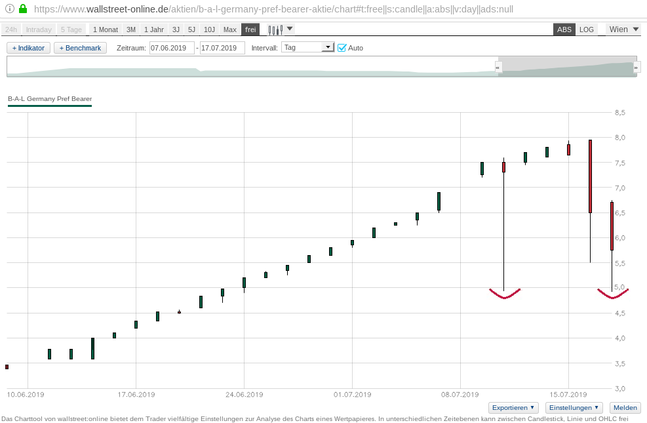Expand the chart type dropdown arrow
This screenshot has height=423, width=647.
[290, 29]
